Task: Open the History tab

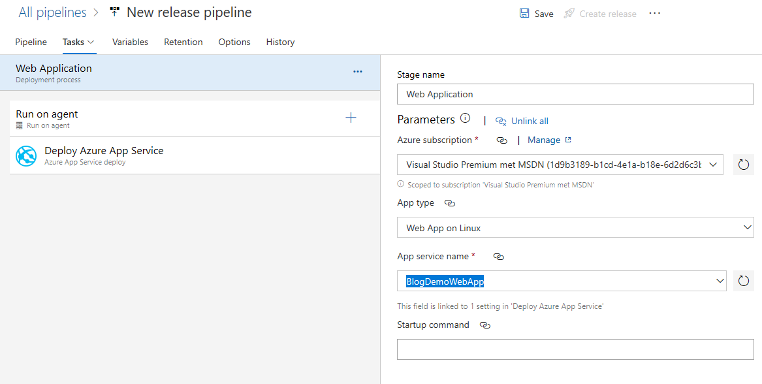Action: click(280, 41)
